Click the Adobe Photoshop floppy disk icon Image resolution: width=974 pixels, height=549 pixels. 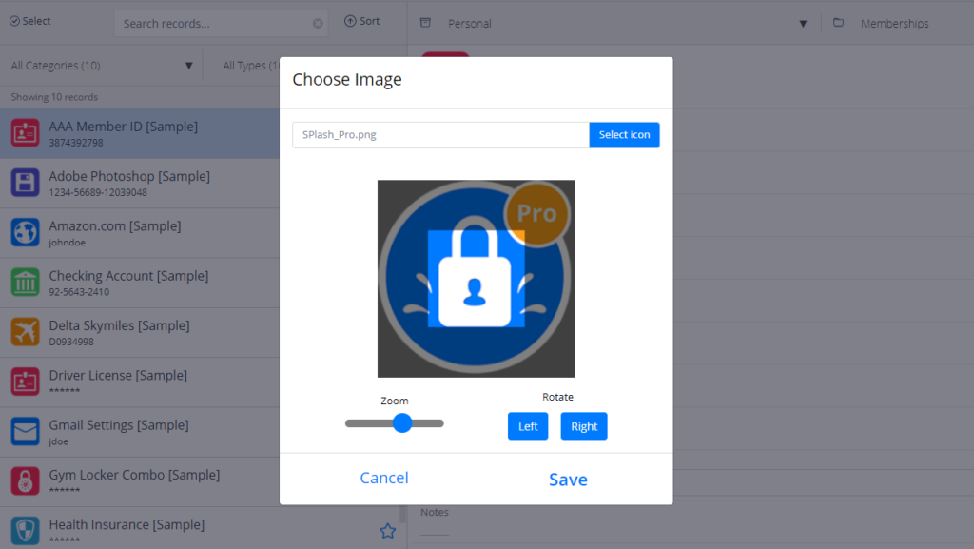[25, 183]
